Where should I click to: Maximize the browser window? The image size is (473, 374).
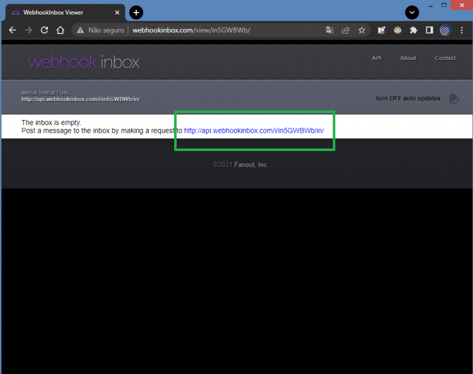444,5
